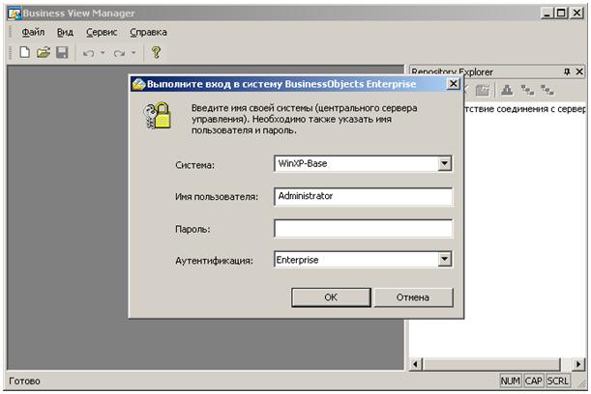This screenshot has width=591, height=394.
Task: Click the Имя пользователя: label
Action: [x=217, y=196]
